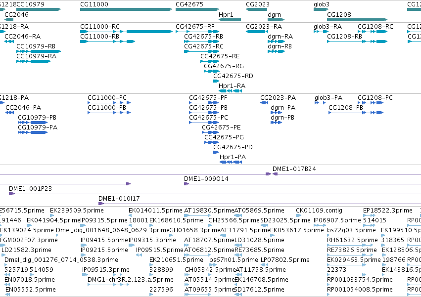Viewport: 421px width, 297px height.
Task: Click the CG2046 gene label
Action: pyautogui.click(x=17, y=14)
